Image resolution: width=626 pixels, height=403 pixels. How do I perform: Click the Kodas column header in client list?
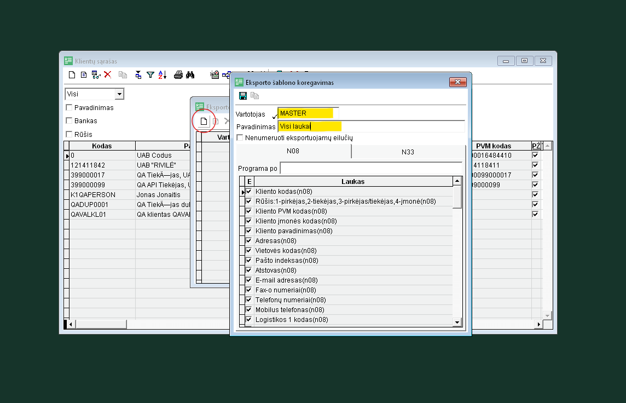tap(102, 146)
